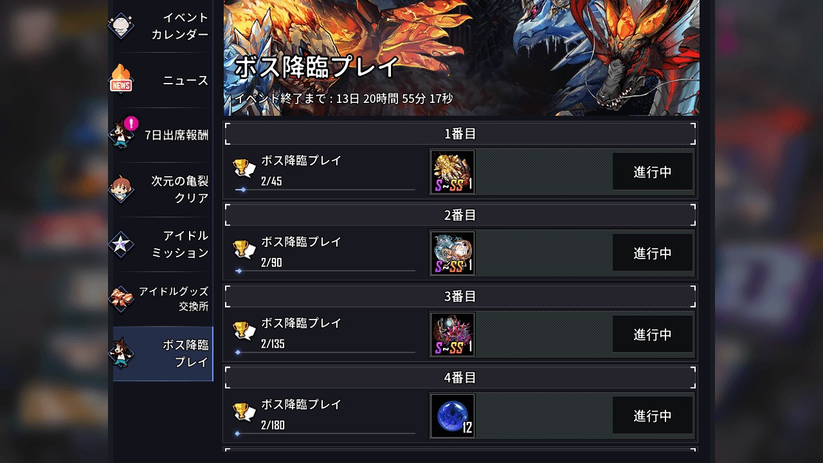Click the blue-white S~SS reward icon in 2番目
Viewport: 823px width, 463px height.
pos(453,253)
